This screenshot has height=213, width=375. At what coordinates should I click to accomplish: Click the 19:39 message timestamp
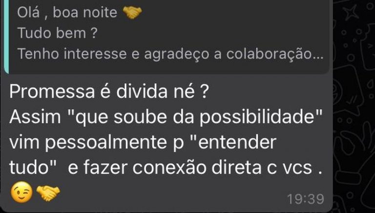click(305, 199)
